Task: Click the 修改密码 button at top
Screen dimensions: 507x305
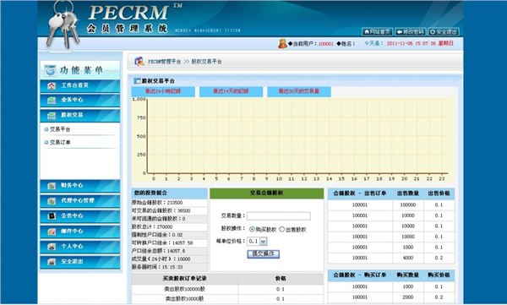Action: (x=411, y=32)
